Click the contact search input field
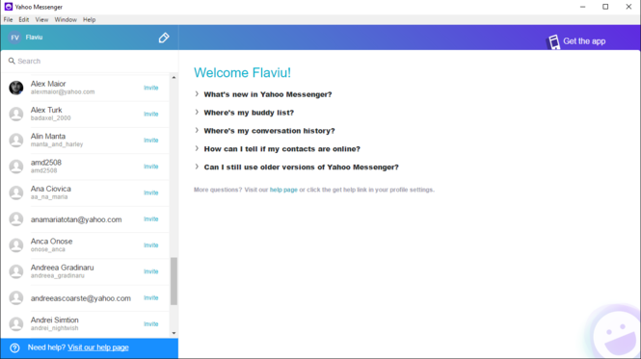 [x=89, y=61]
